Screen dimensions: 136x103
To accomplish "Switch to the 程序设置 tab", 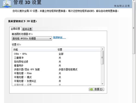I will tap(27, 29).
